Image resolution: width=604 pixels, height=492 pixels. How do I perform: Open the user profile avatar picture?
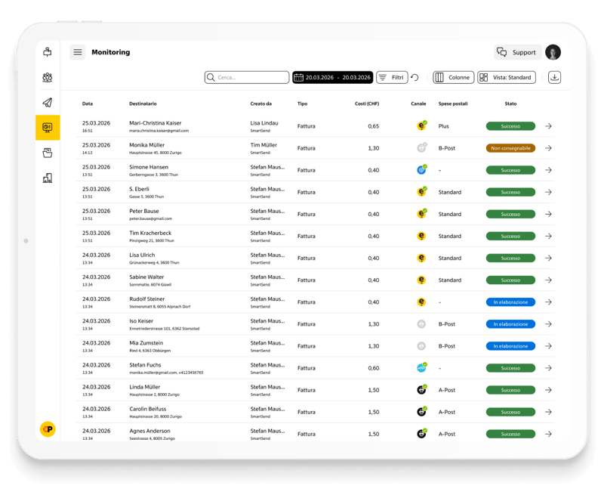(x=552, y=52)
